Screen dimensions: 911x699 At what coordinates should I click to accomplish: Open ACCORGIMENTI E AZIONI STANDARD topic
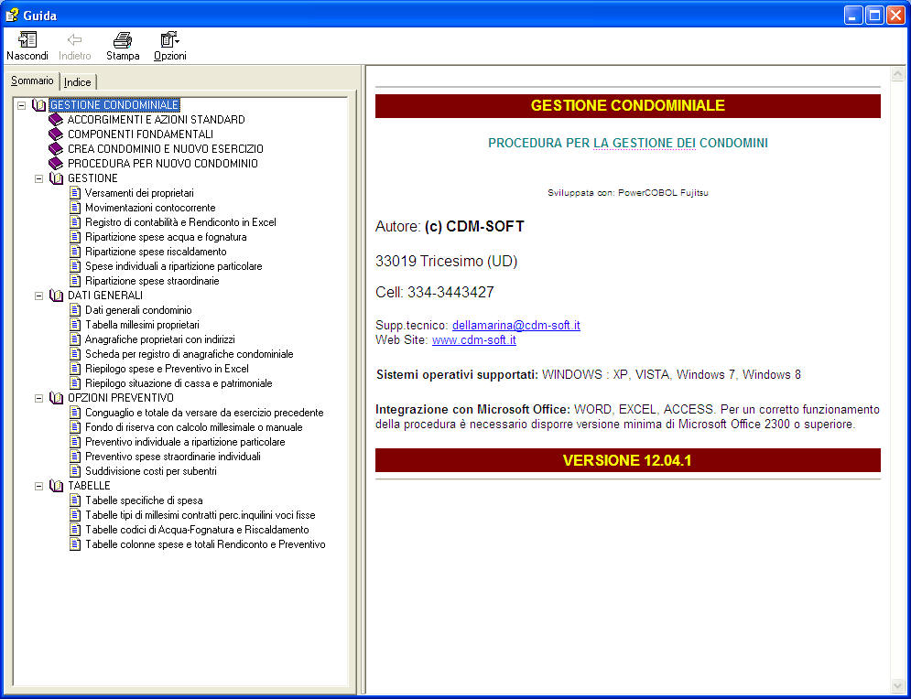click(157, 120)
